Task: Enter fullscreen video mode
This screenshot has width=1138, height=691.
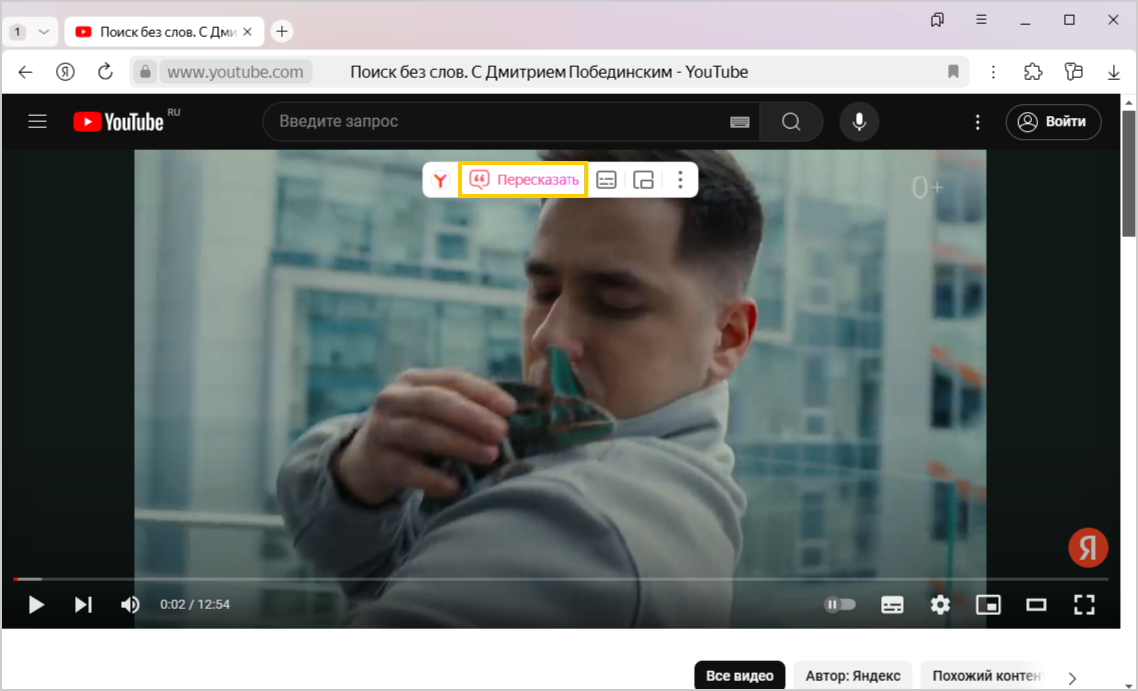Action: (1084, 605)
